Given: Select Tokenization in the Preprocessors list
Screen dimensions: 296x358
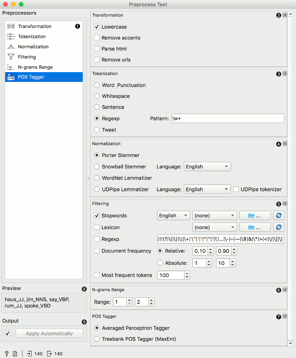Looking at the screenshot, I should (32, 37).
